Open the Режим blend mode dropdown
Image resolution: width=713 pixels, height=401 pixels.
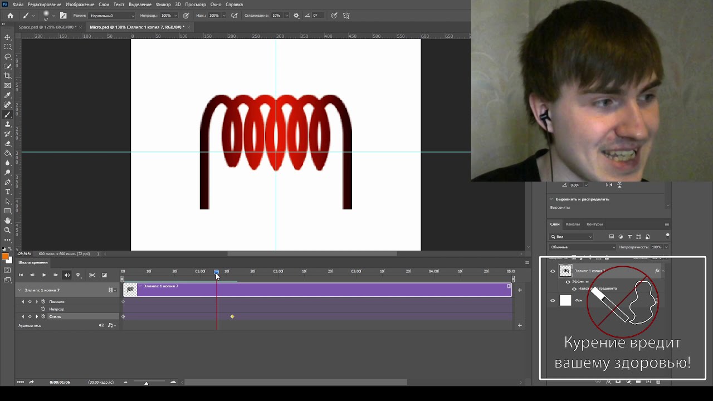pos(111,16)
